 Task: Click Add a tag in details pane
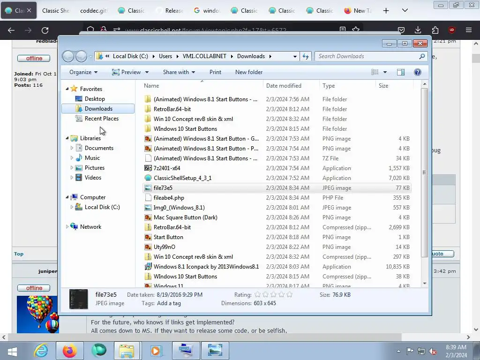point(169,303)
